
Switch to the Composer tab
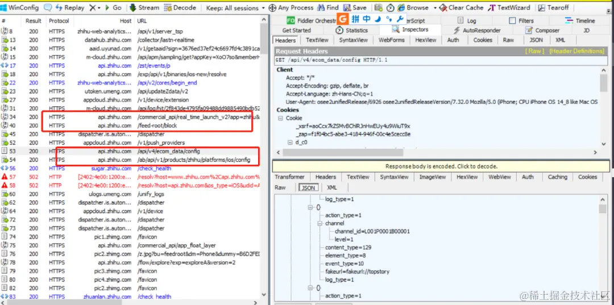click(542, 30)
